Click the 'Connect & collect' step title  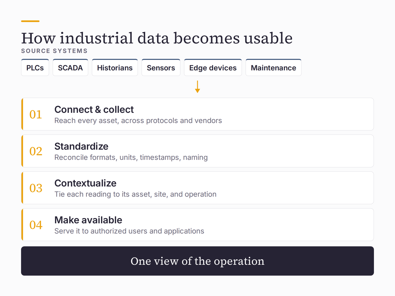(x=94, y=110)
